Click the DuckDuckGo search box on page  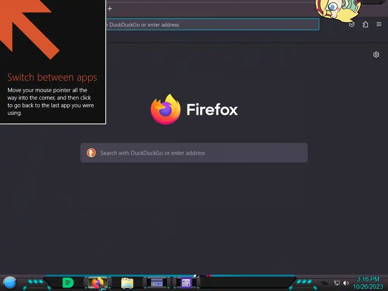pyautogui.click(x=194, y=153)
